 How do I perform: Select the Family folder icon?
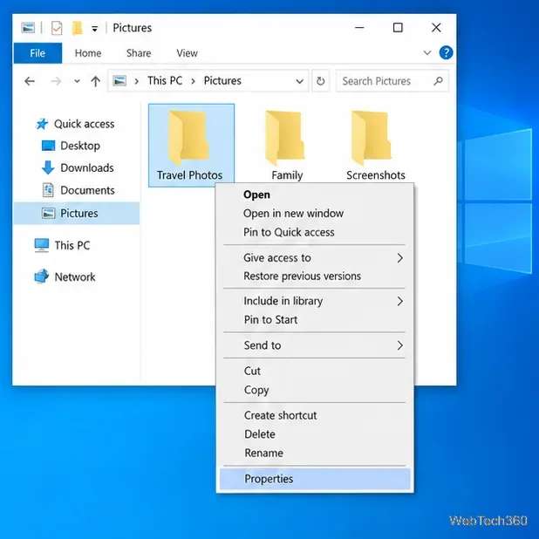[285, 138]
